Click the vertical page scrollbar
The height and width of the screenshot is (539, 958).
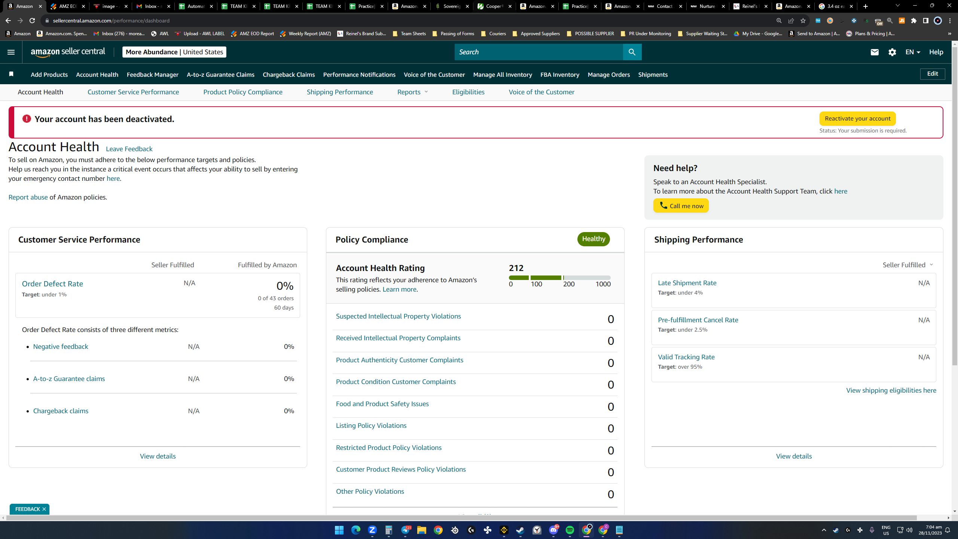(x=955, y=206)
